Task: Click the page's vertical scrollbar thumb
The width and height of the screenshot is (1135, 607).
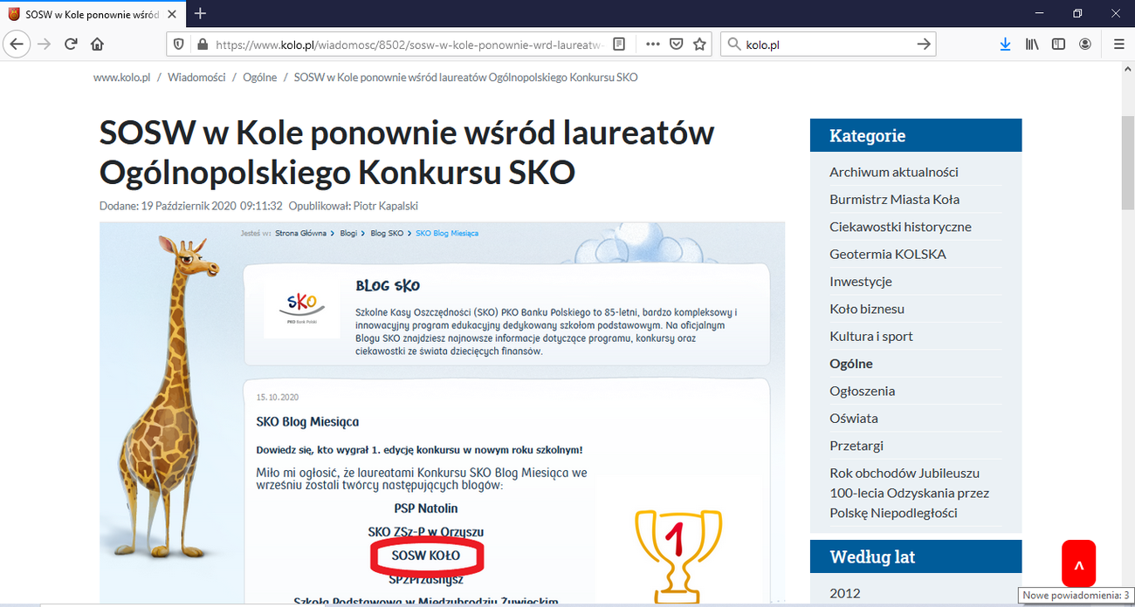Action: click(1127, 162)
